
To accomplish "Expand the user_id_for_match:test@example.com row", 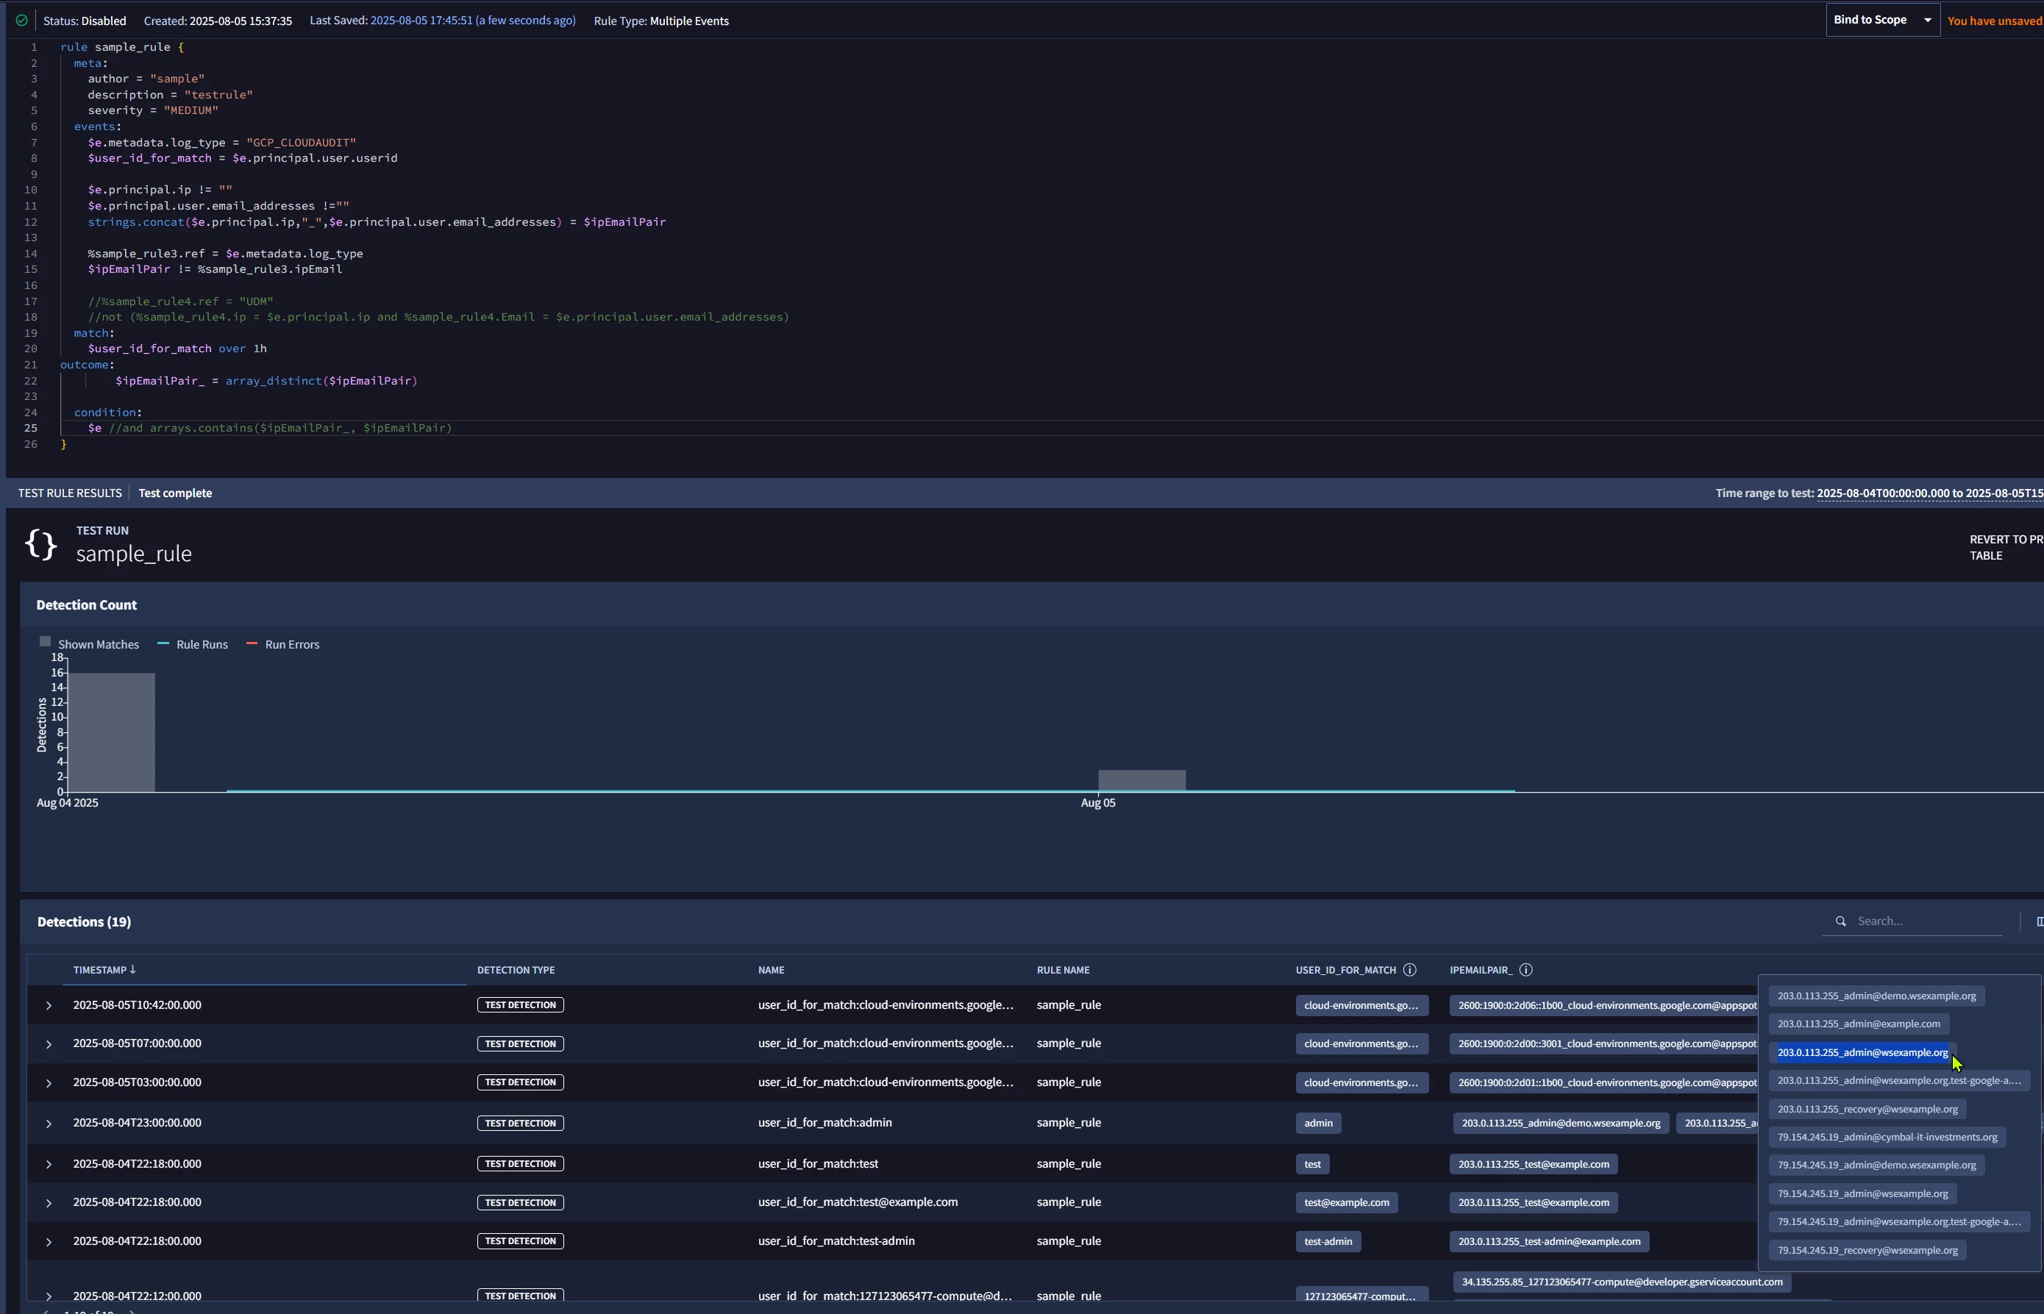I will (x=49, y=1202).
